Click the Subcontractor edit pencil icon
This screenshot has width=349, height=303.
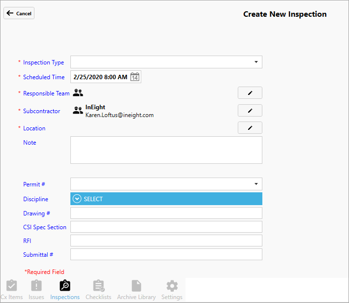point(250,111)
